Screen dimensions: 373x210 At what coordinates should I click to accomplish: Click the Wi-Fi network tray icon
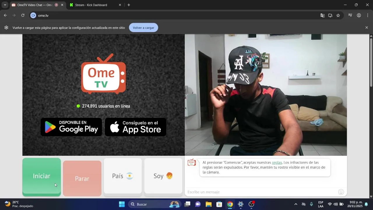[x=330, y=204]
